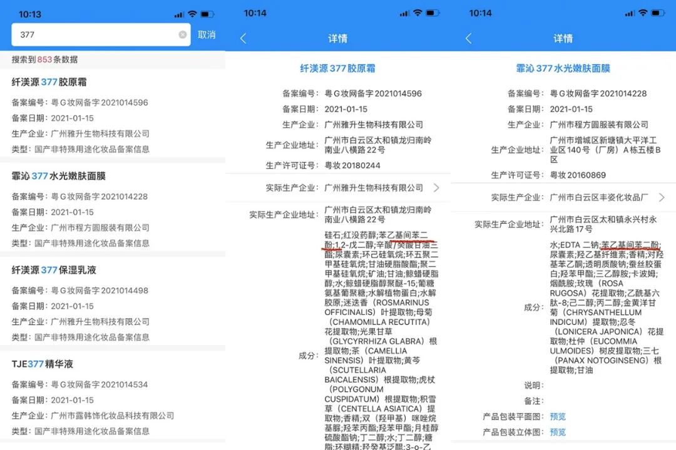Tap the Wi-Fi icon in right status bar
The height and width of the screenshot is (450, 676).
coord(643,13)
